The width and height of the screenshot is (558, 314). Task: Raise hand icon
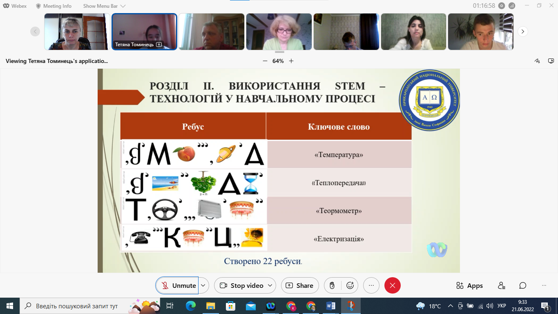[x=332, y=285]
